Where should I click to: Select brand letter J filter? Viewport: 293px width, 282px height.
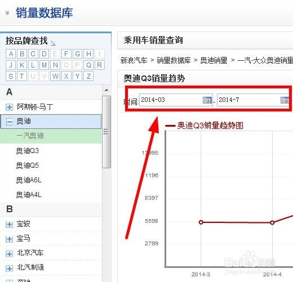pos(11,65)
